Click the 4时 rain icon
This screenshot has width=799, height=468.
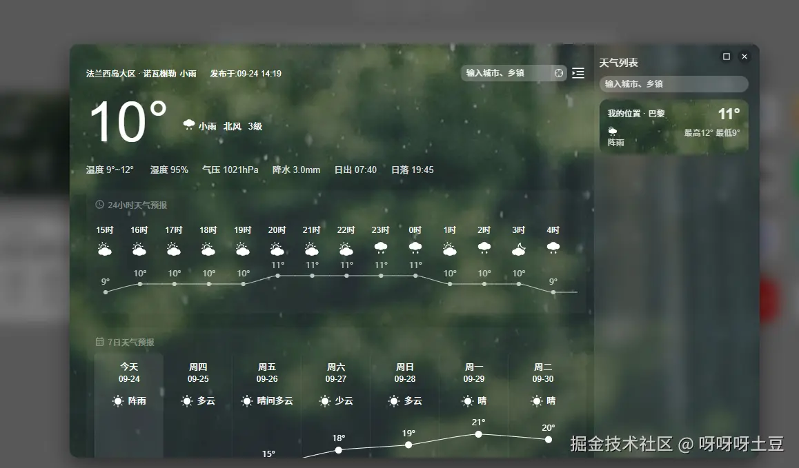553,248
